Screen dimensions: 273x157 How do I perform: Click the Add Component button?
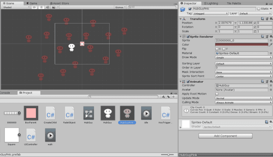click(225, 136)
